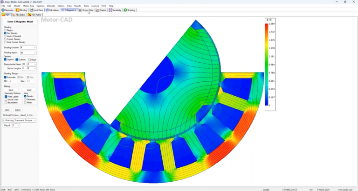
Task: Select Vector Potential shading option
Action: coord(5,36)
